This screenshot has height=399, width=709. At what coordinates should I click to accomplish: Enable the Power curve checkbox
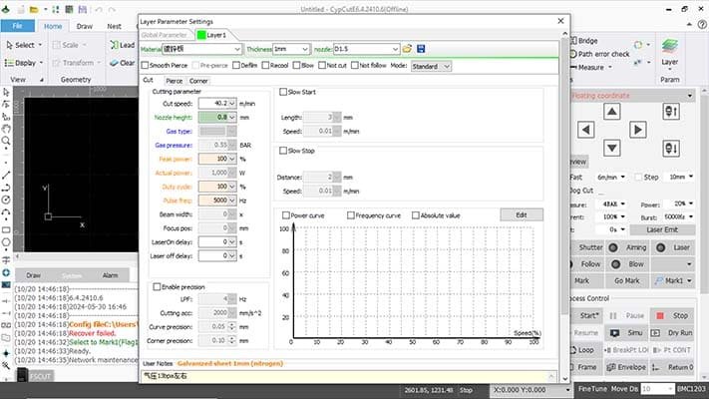(286, 215)
